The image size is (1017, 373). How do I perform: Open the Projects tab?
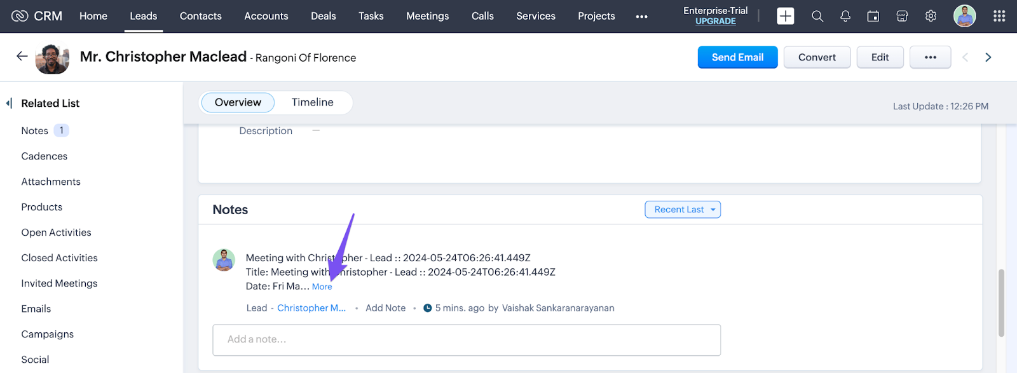597,16
